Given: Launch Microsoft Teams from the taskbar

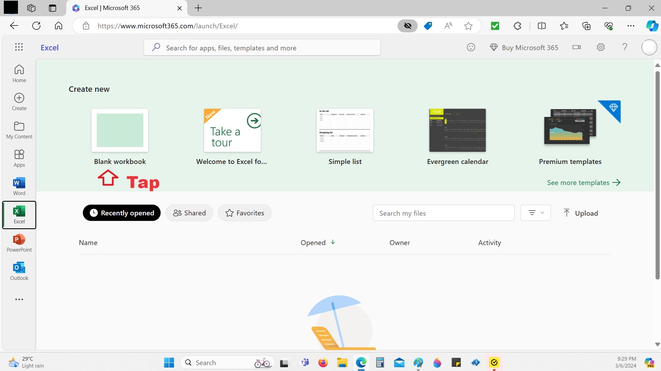Looking at the screenshot, I should coord(305,362).
